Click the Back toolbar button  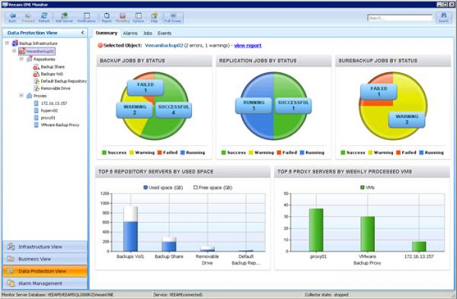click(x=12, y=17)
